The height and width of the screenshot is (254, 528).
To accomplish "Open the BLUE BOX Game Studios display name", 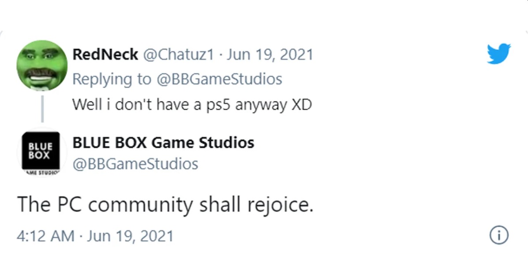I will 163,142.
